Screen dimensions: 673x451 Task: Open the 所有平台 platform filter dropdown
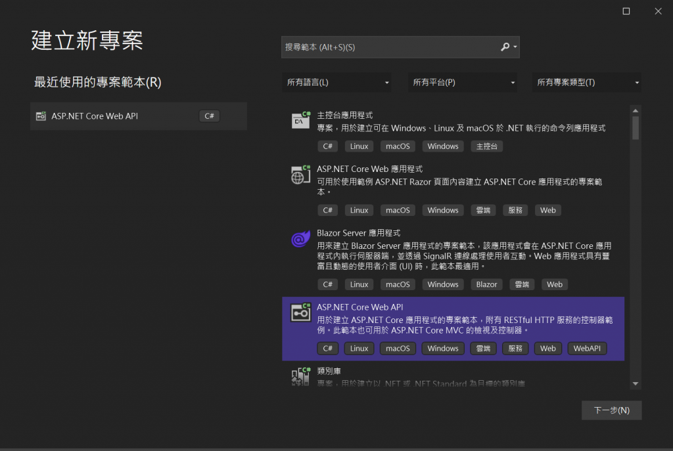tap(462, 82)
